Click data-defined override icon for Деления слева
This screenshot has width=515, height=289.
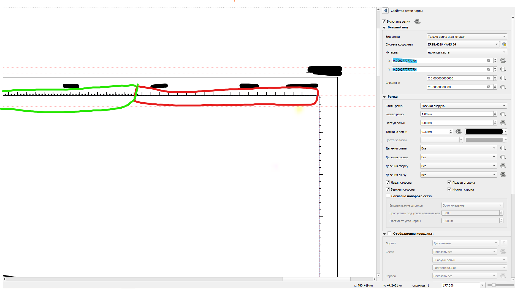point(503,148)
